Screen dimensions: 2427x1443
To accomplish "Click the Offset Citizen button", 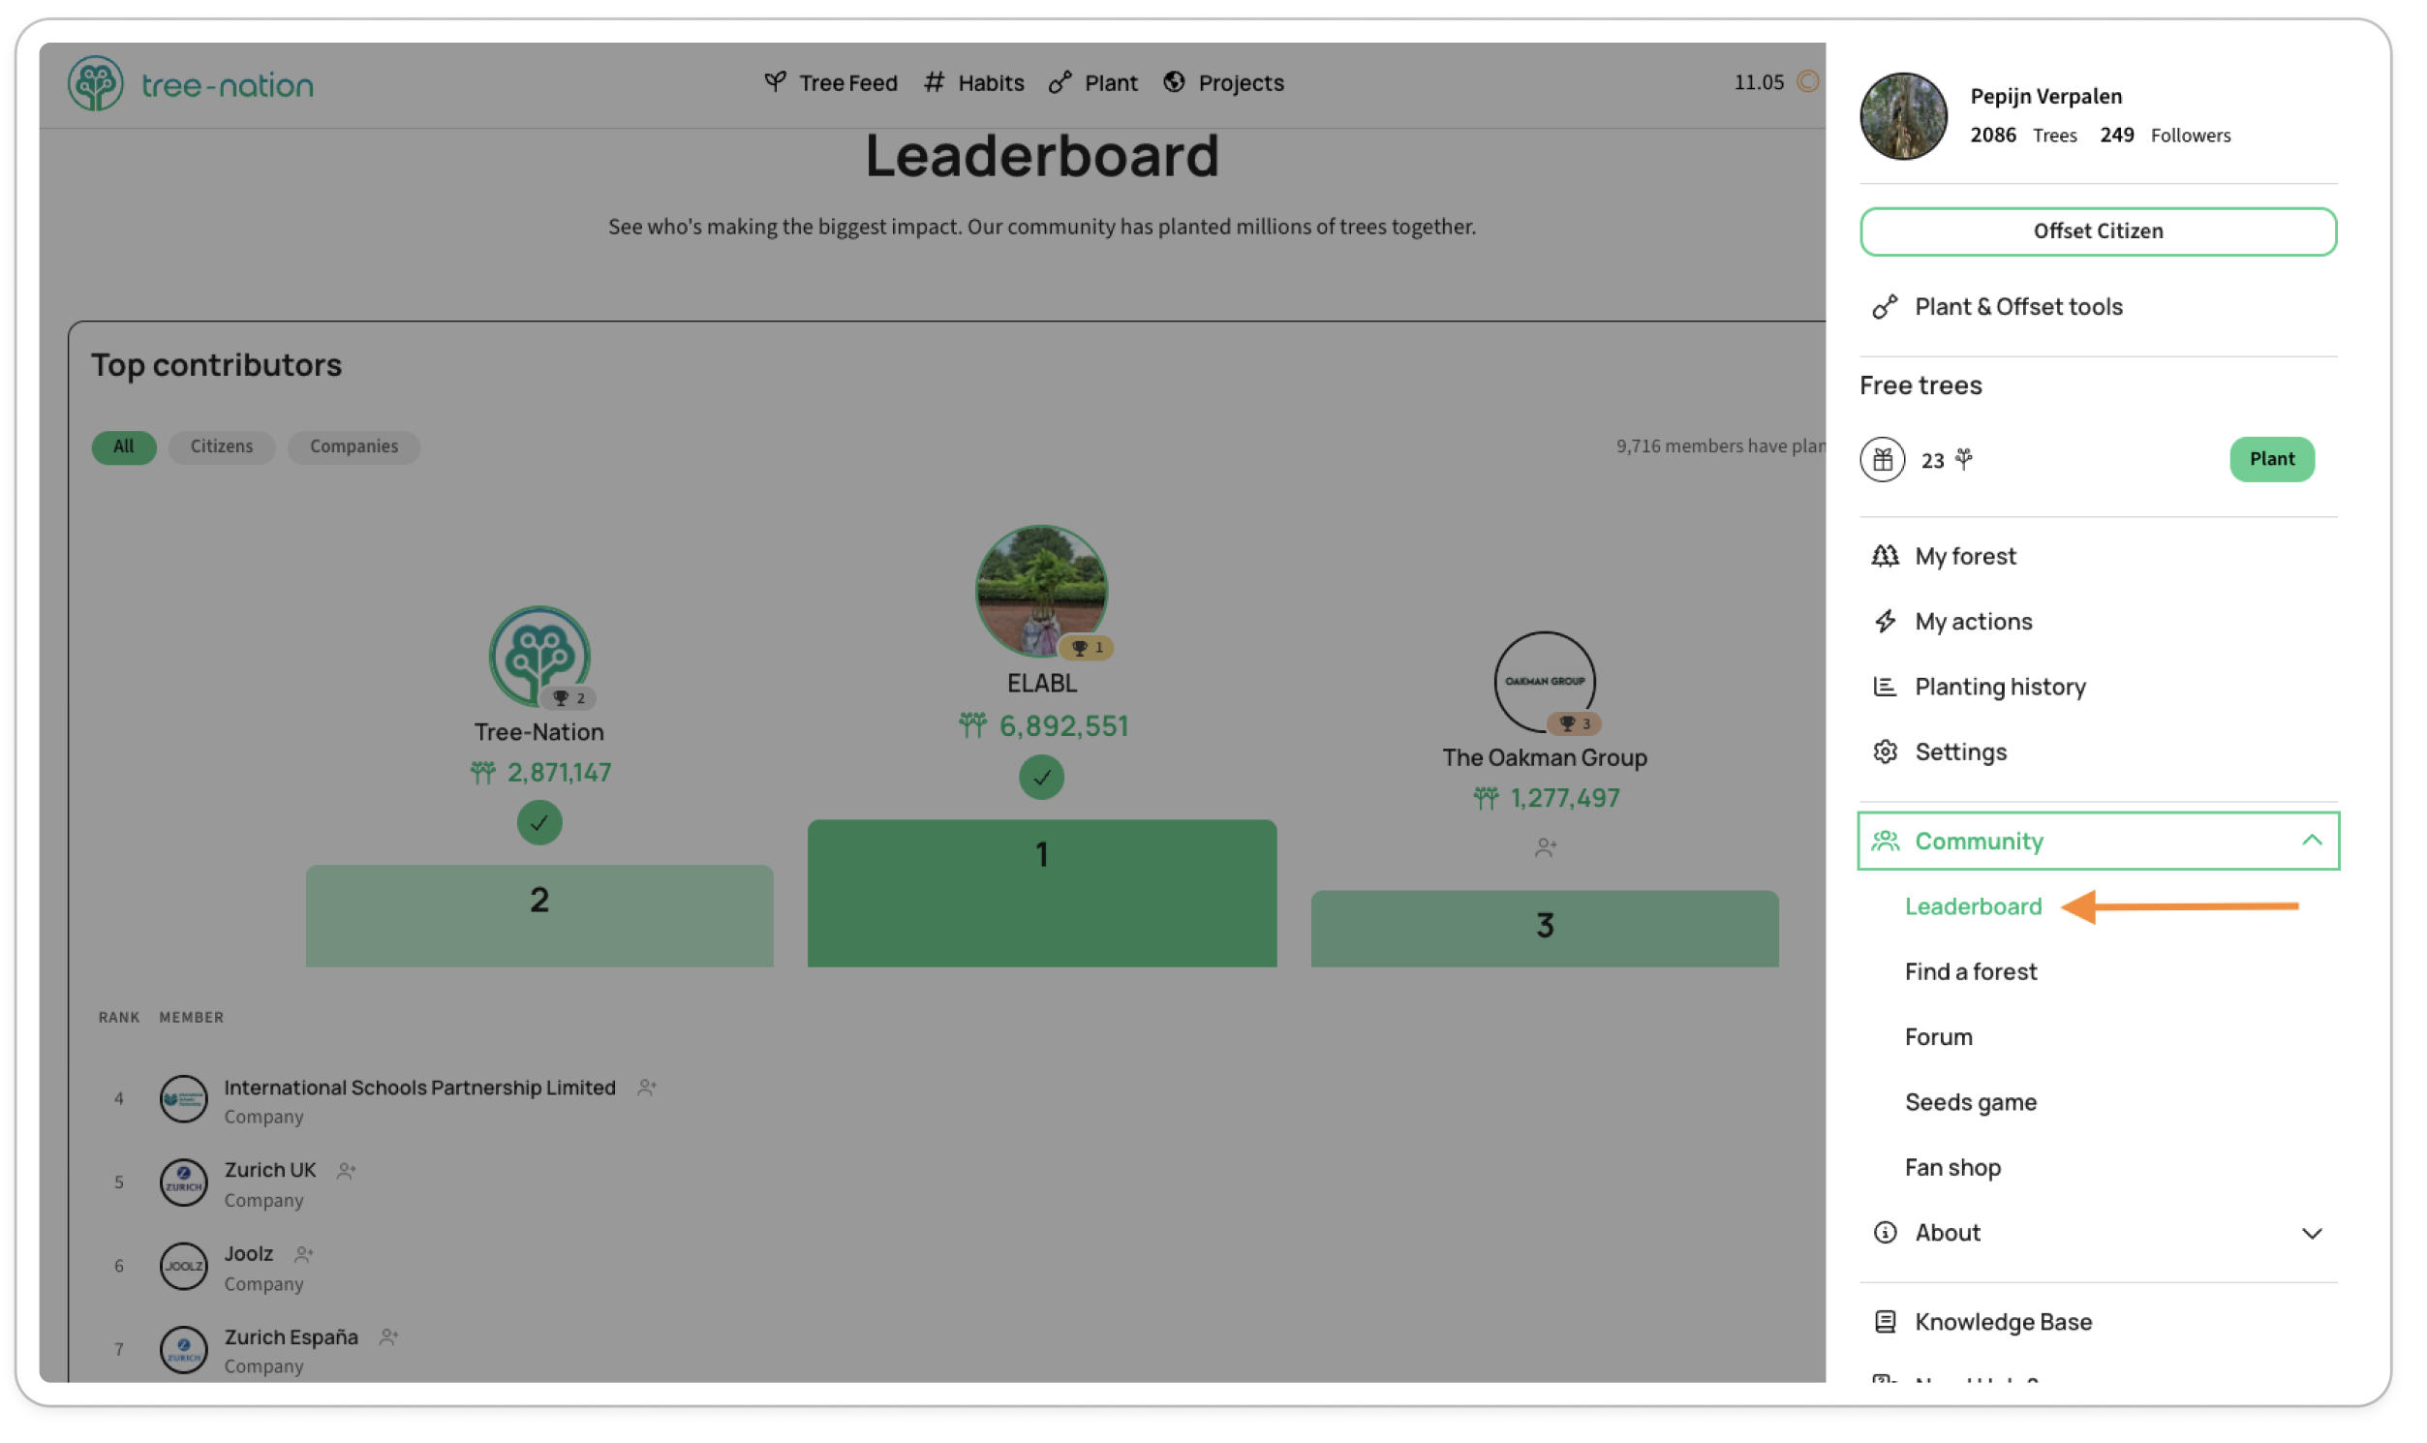I will [2098, 231].
